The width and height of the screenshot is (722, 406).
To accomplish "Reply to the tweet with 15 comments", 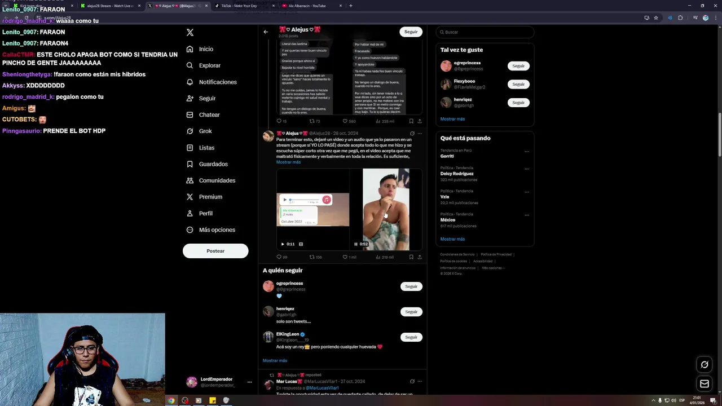I will [281, 121].
